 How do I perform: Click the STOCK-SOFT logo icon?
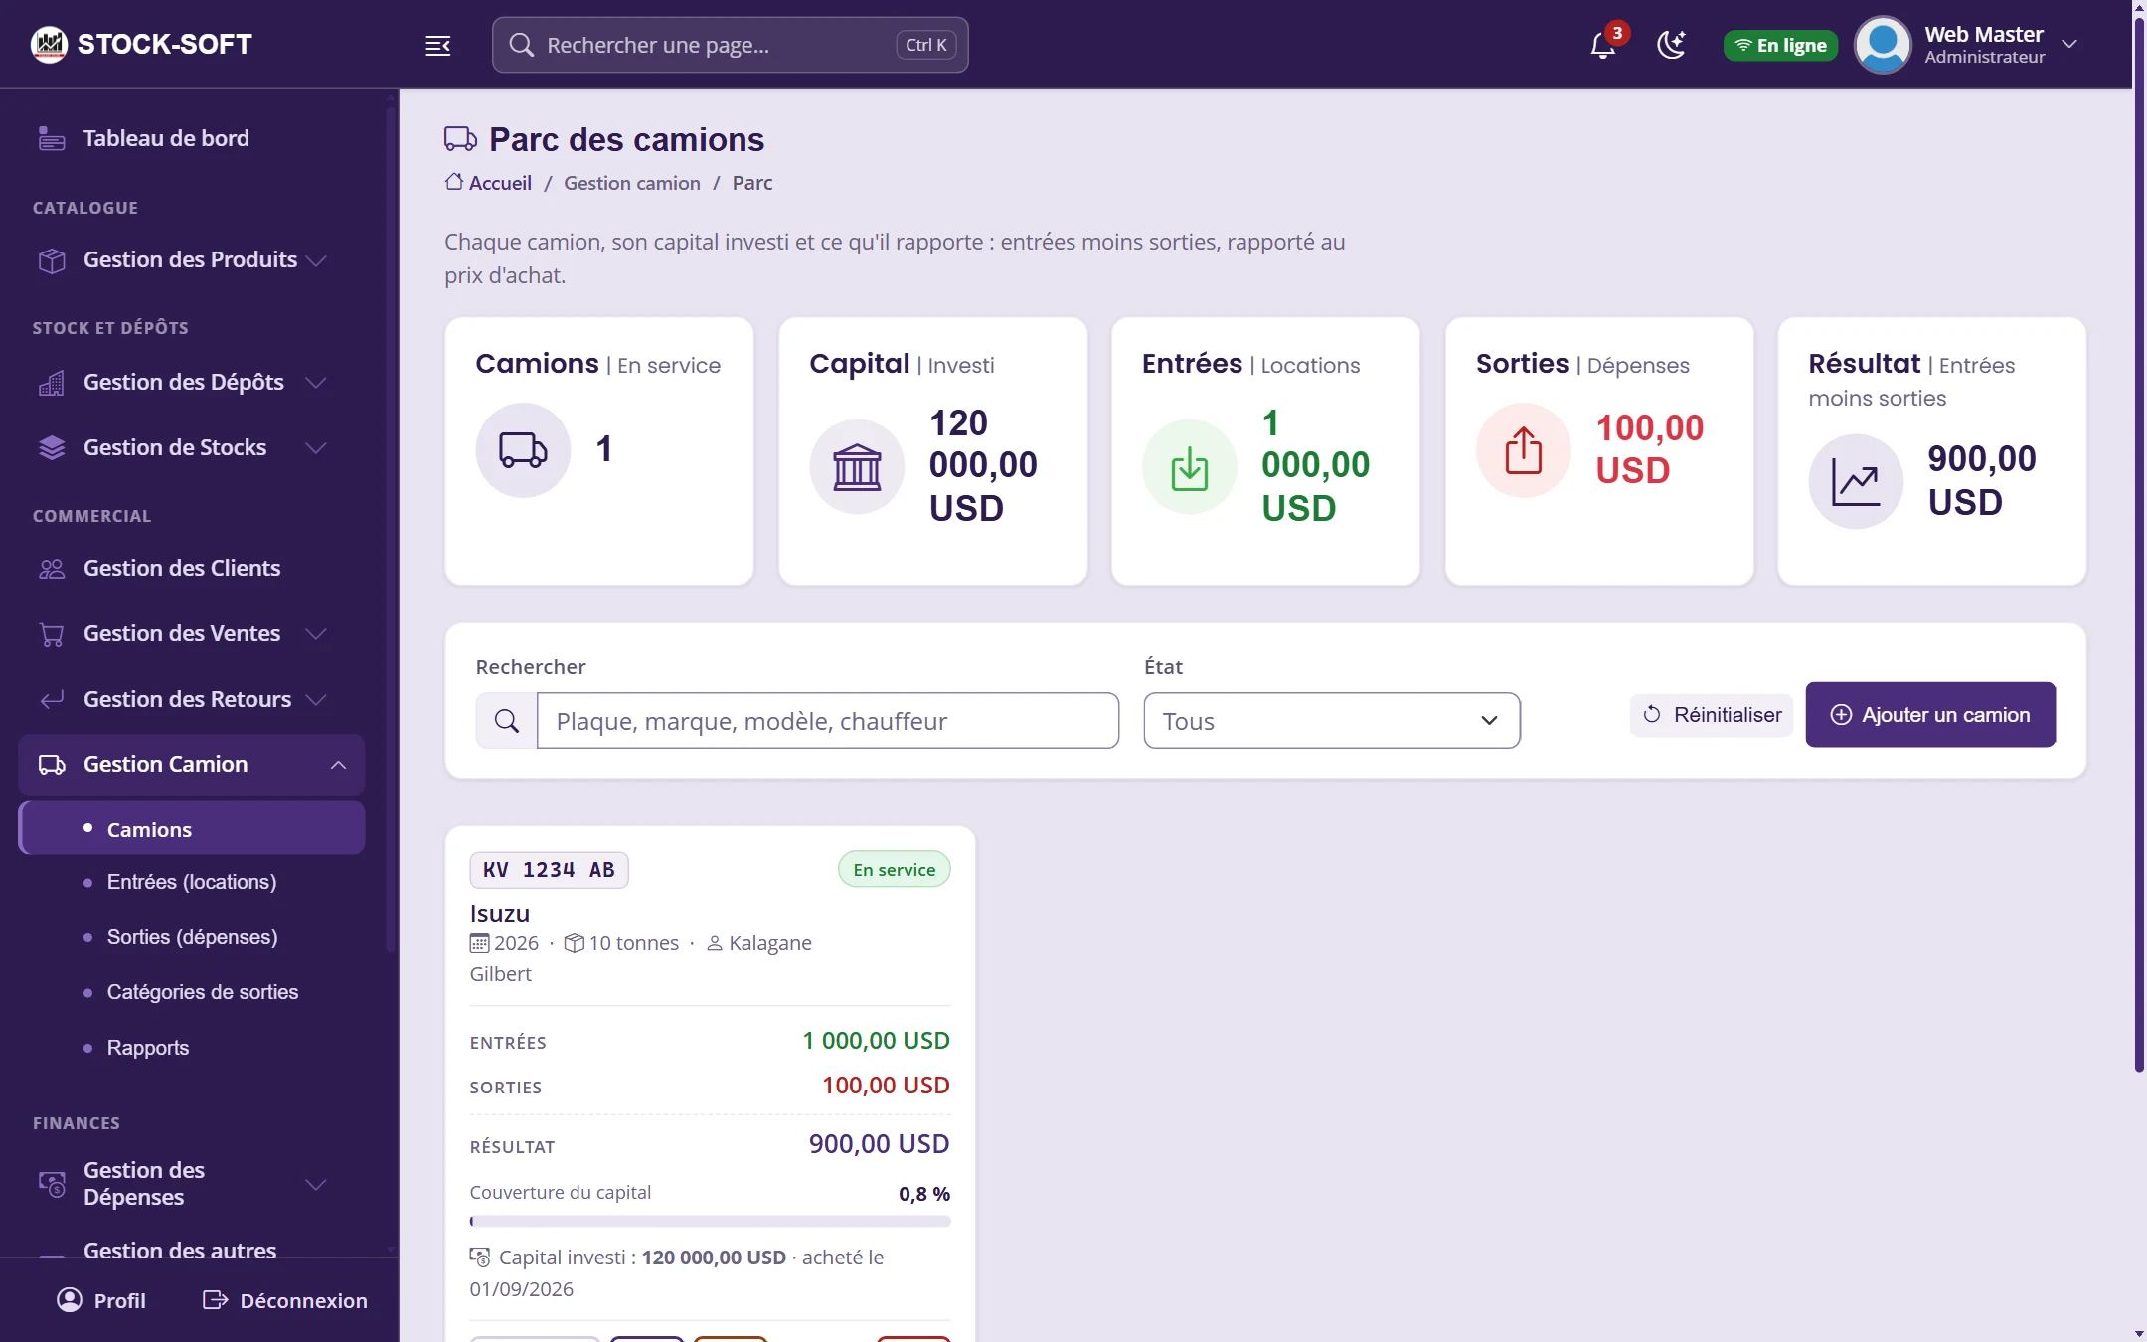point(49,44)
